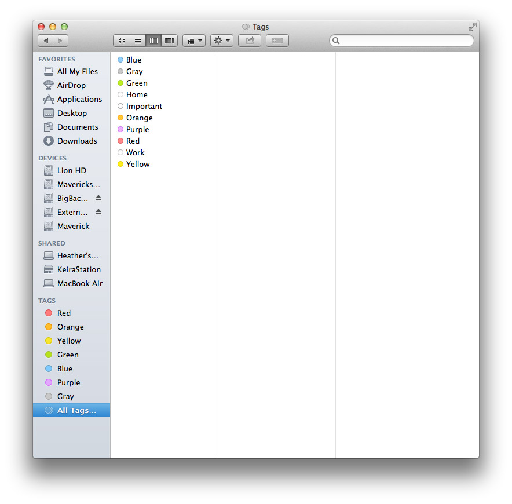Viewport: 512px width, 504px height.
Task: Go back with the left arrow button
Action: [x=46, y=41]
